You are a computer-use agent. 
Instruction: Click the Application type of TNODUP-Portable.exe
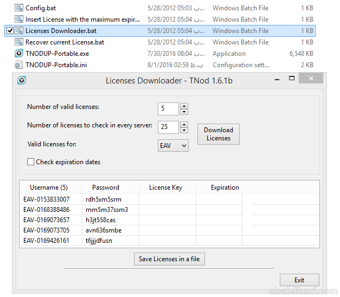point(229,54)
